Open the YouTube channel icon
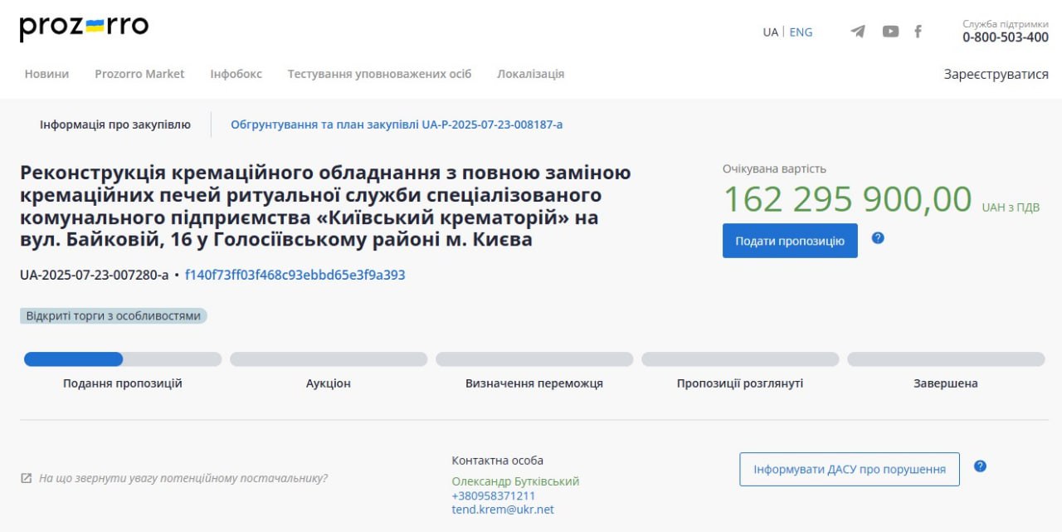The image size is (1062, 532). [x=890, y=32]
